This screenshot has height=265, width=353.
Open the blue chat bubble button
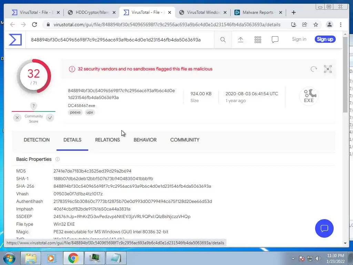tap(324, 228)
